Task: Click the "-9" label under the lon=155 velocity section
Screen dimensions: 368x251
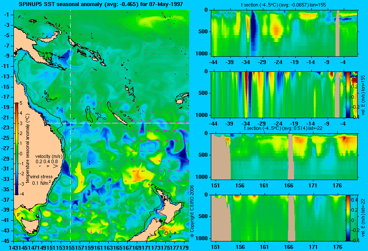Action: coord(327,123)
